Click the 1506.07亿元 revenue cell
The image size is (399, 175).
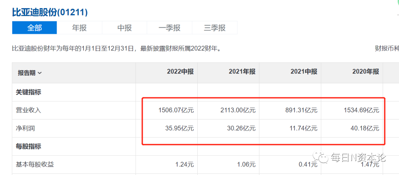click(x=175, y=110)
